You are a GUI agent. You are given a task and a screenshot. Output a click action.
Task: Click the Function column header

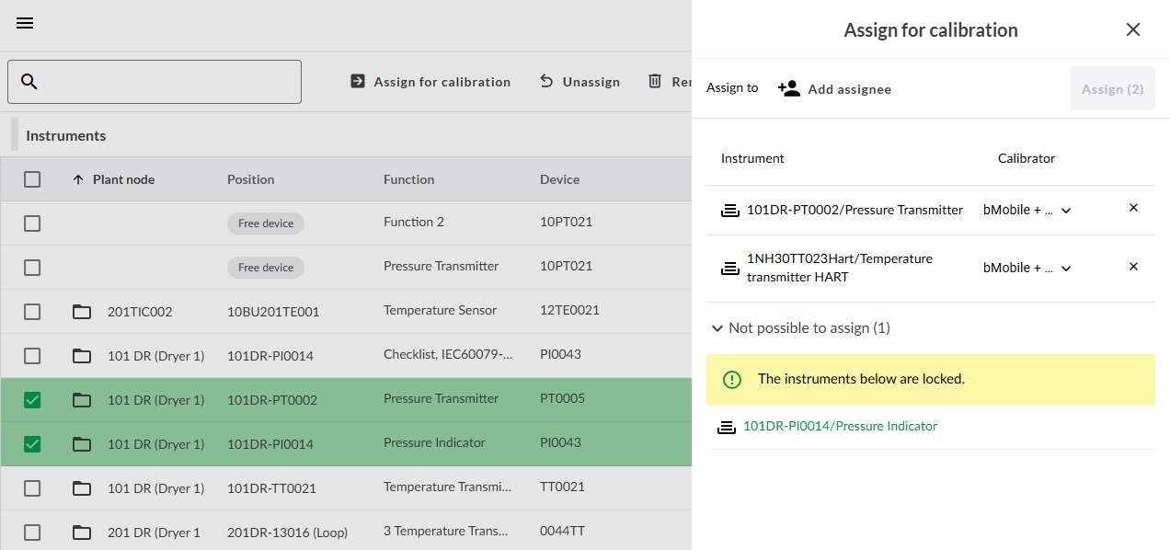pos(408,179)
